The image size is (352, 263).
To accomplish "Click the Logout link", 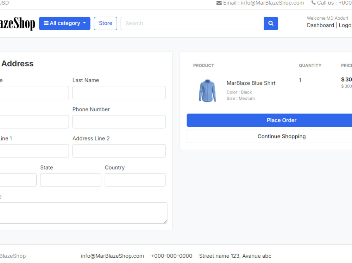I will (x=345, y=25).
